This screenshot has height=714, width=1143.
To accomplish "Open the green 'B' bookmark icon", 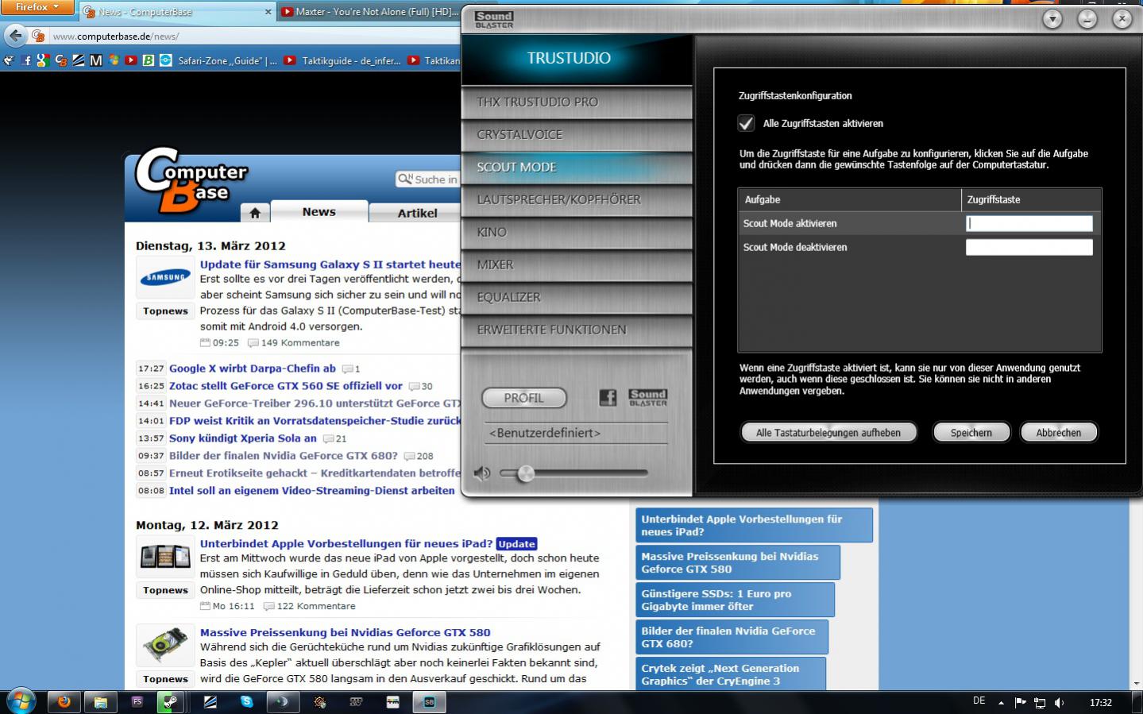I will pyautogui.click(x=149, y=60).
